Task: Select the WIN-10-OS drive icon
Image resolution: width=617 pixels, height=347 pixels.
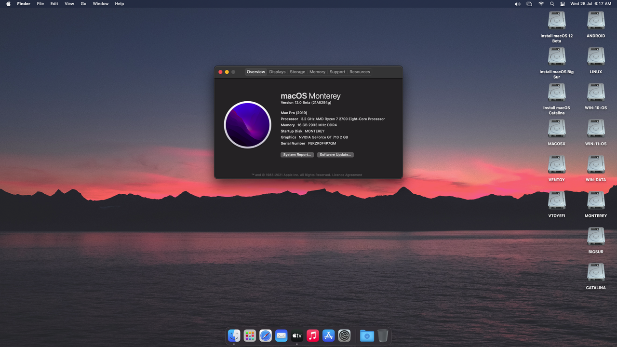Action: (x=596, y=92)
